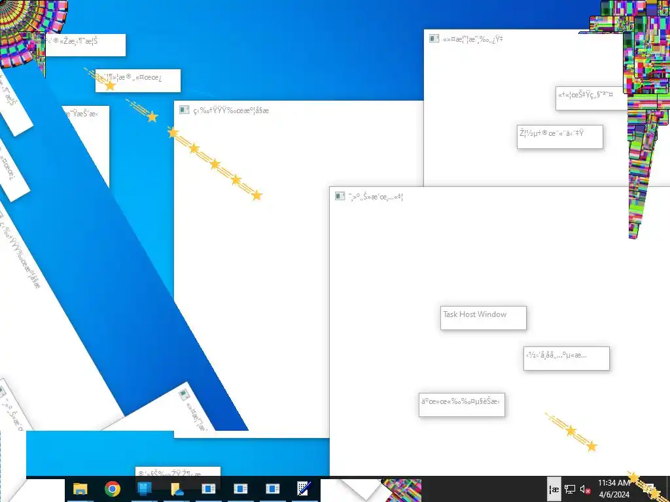670x502 pixels.
Task: Select the window app icon right after cloud folder
Action: [x=209, y=489]
